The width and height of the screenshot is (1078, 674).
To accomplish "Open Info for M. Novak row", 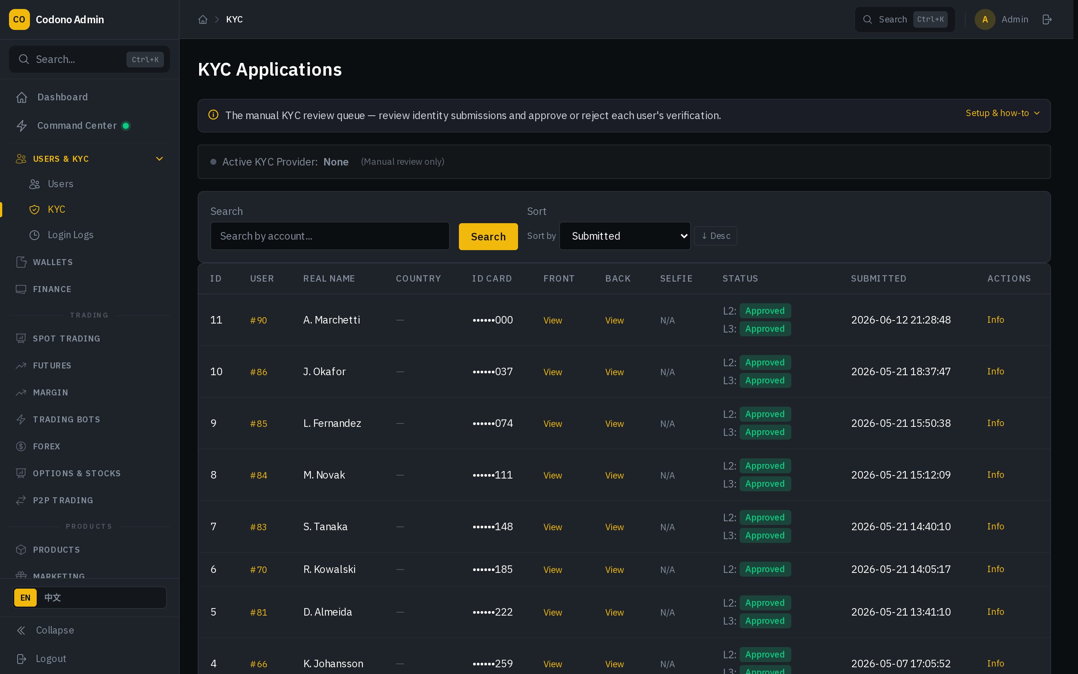I will (995, 475).
